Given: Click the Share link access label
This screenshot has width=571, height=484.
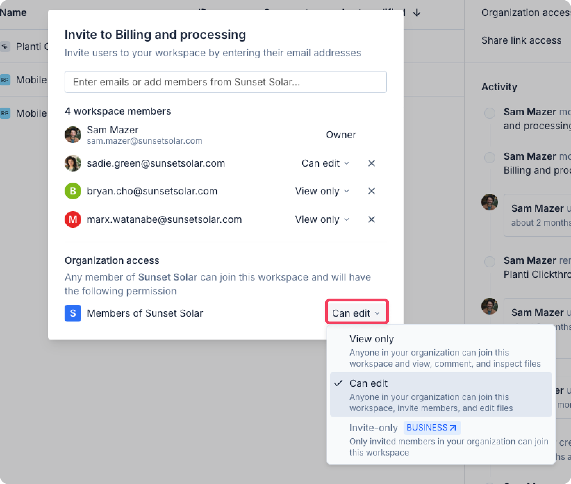Looking at the screenshot, I should click(x=521, y=40).
